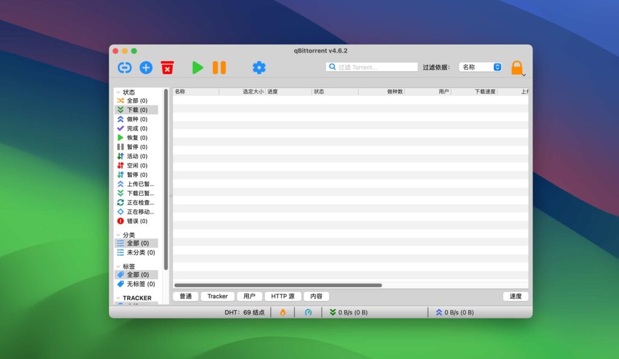Viewport: 619px width, 359px height.
Task: Select the 下载 filter in the sidebar
Action: tap(136, 109)
